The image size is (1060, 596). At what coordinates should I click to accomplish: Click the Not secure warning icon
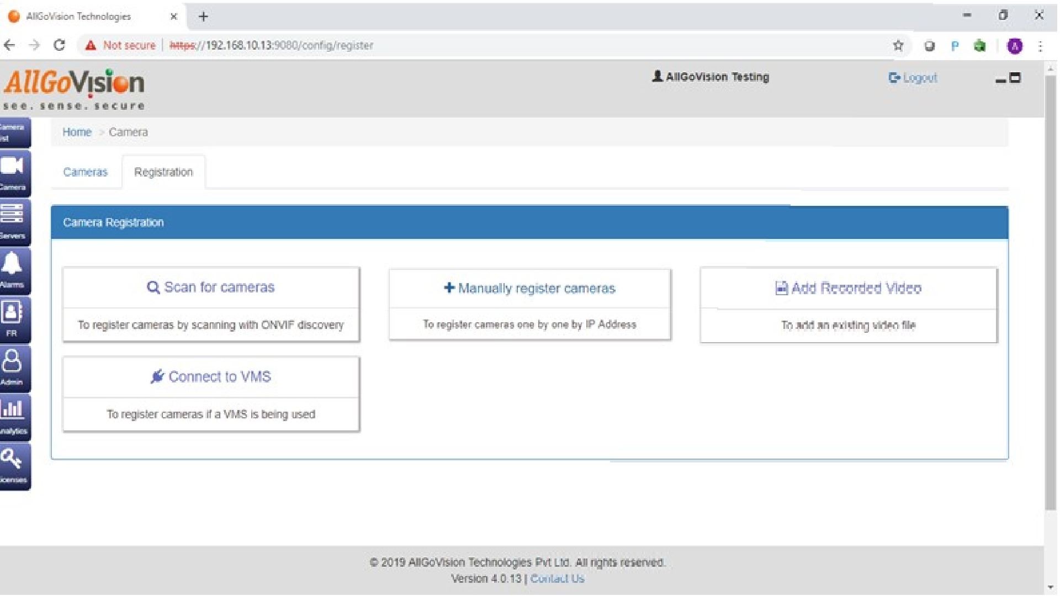point(91,45)
